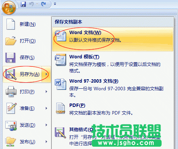
Task: Click the network folder icon for 发布(U)
Action: pos(11,142)
